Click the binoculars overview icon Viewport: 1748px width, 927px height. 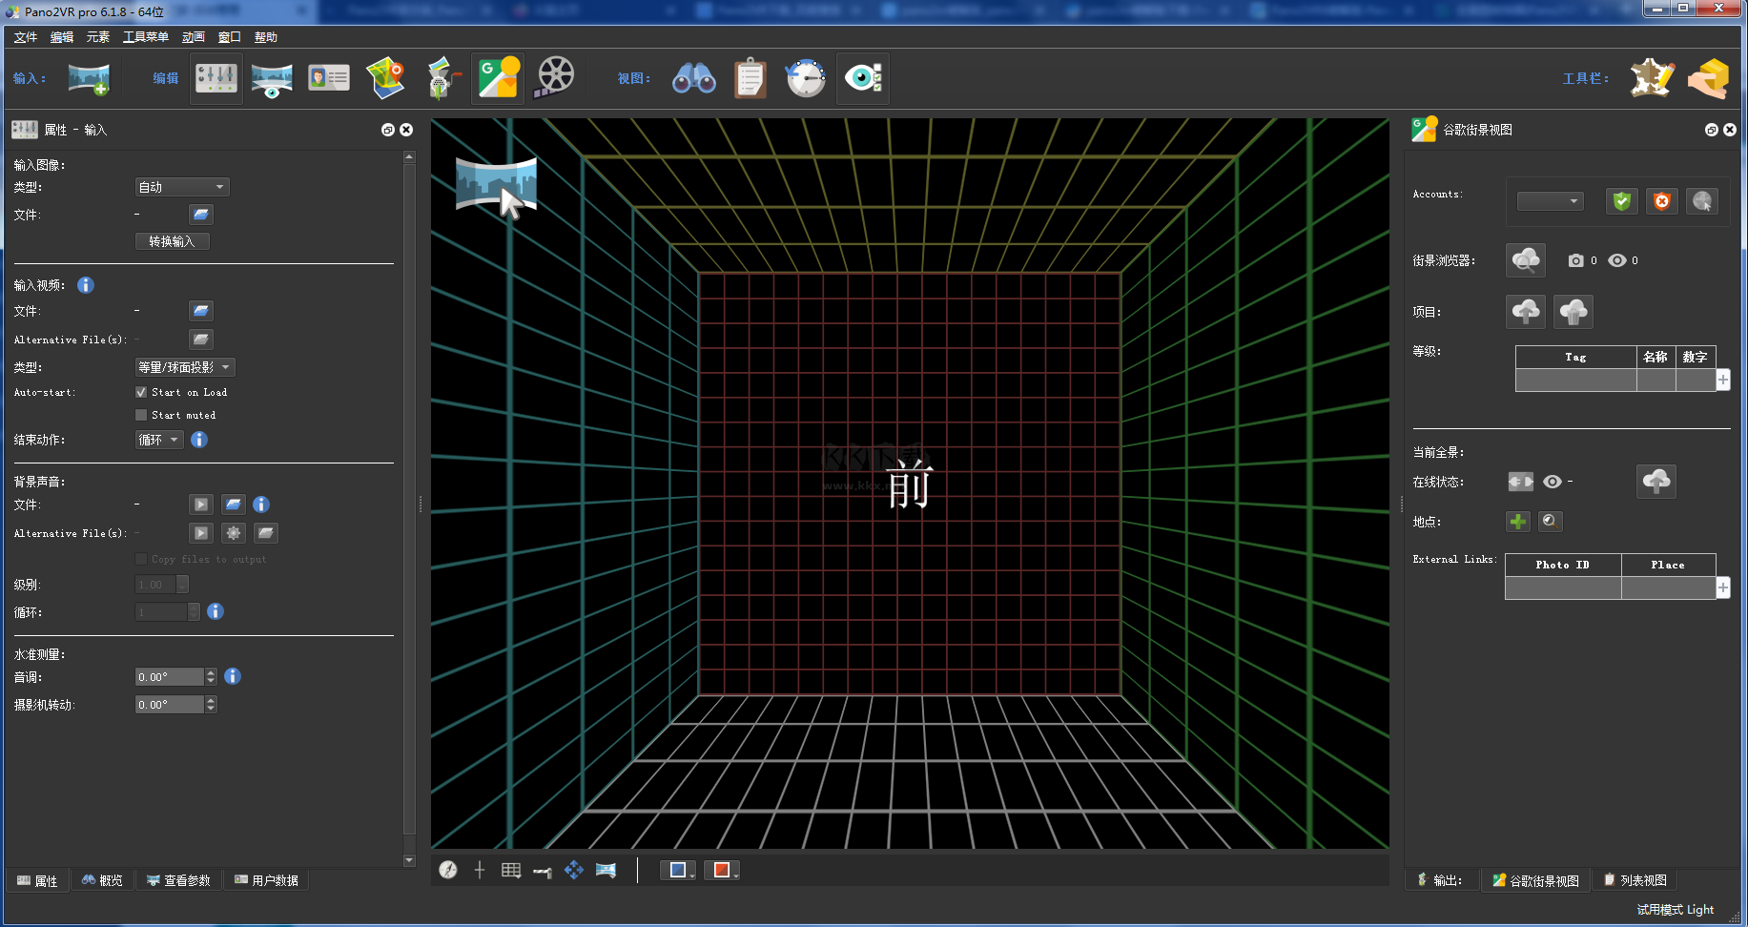click(693, 78)
